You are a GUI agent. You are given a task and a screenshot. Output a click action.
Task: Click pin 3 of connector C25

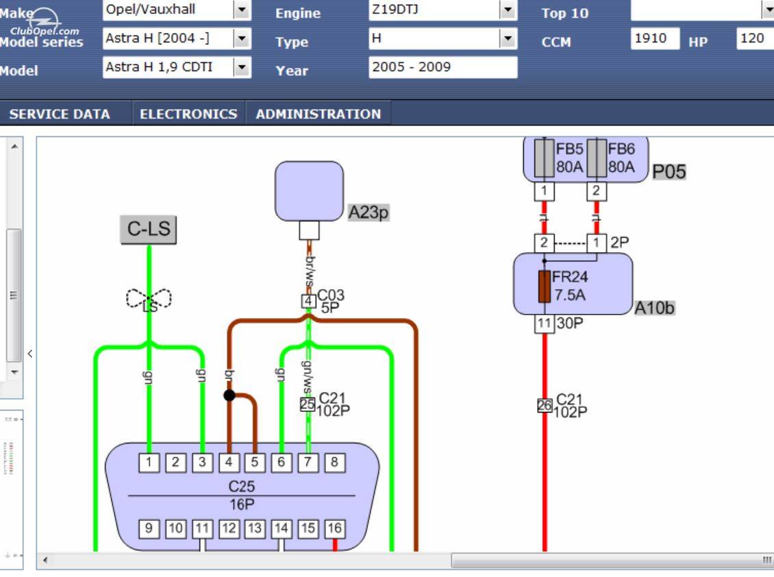click(x=202, y=463)
